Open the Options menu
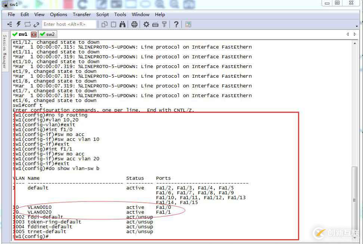363x244 pixels. 59,14
